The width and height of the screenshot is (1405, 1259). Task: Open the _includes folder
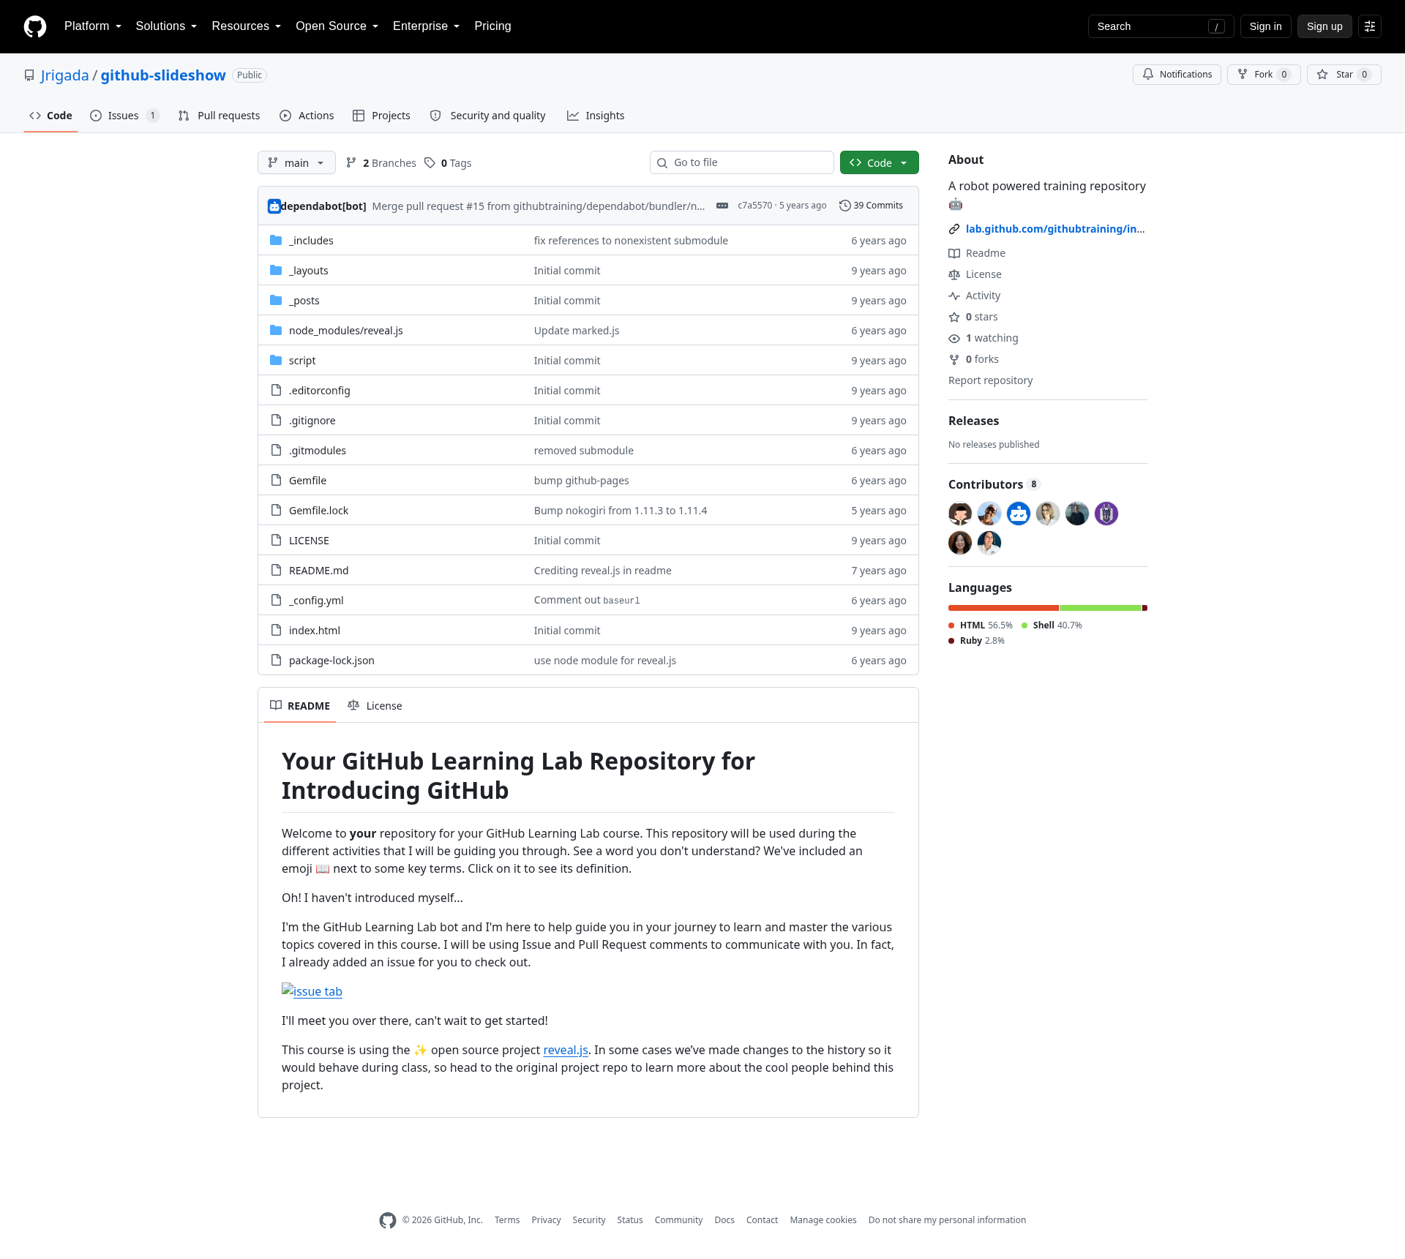pyautogui.click(x=311, y=241)
